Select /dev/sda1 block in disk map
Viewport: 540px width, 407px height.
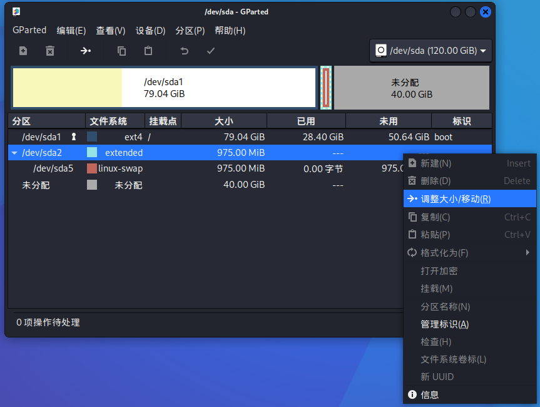pos(164,88)
